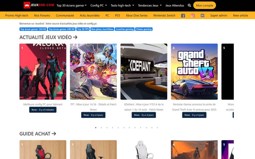
Task: Click the Chaise gaming tag
Action: point(144,29)
